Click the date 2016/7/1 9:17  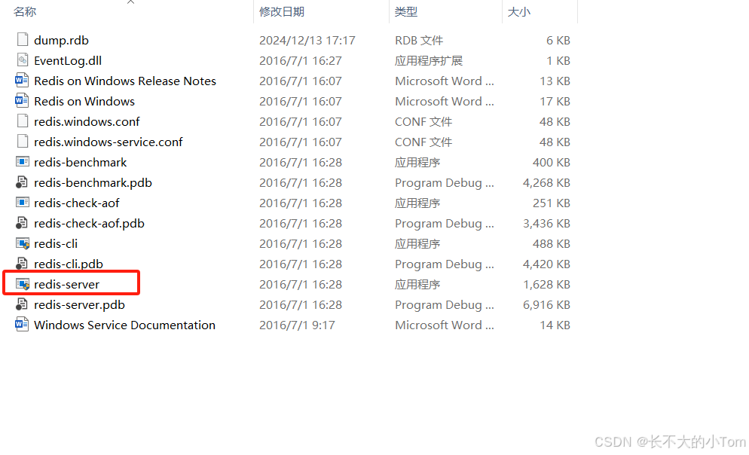coord(297,325)
